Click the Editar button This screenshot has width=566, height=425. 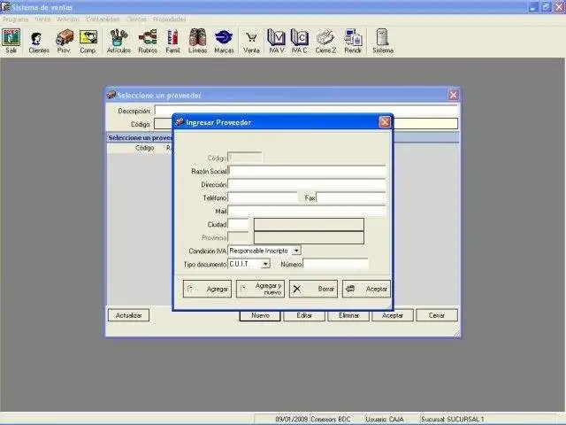pos(304,315)
